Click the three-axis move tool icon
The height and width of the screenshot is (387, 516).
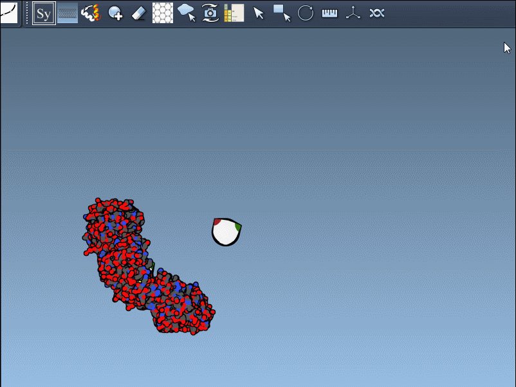click(353, 12)
